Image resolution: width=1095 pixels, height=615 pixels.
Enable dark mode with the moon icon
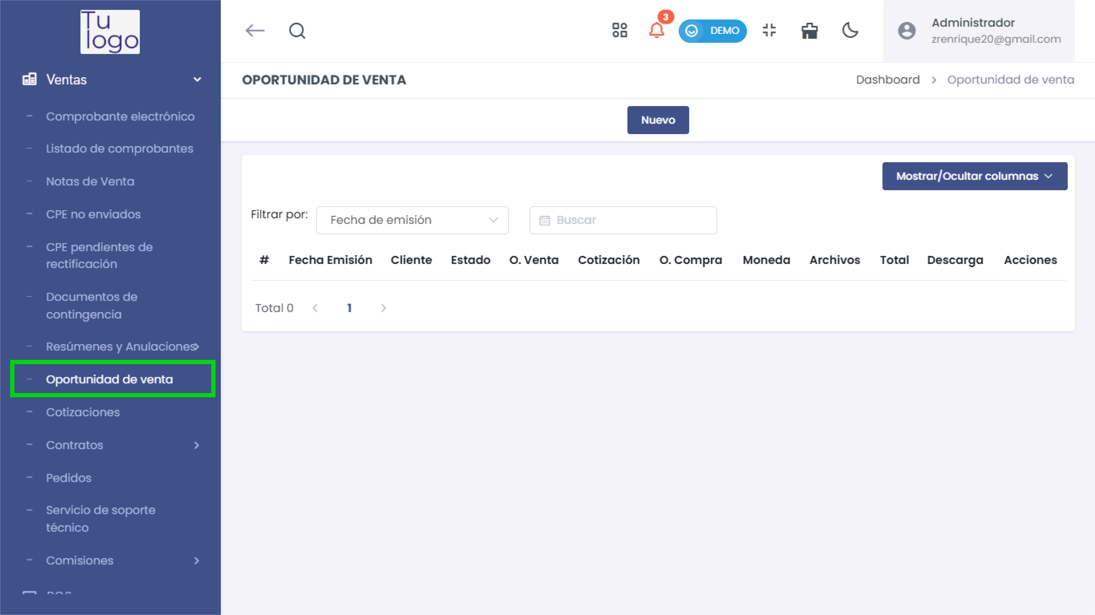tap(850, 30)
